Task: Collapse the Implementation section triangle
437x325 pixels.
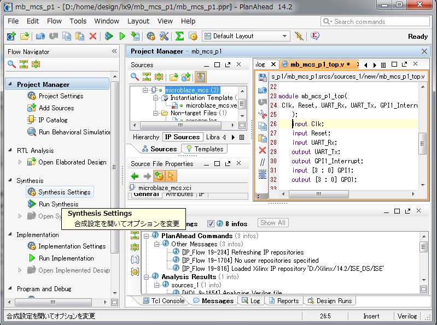Action: pyautogui.click(x=10, y=234)
